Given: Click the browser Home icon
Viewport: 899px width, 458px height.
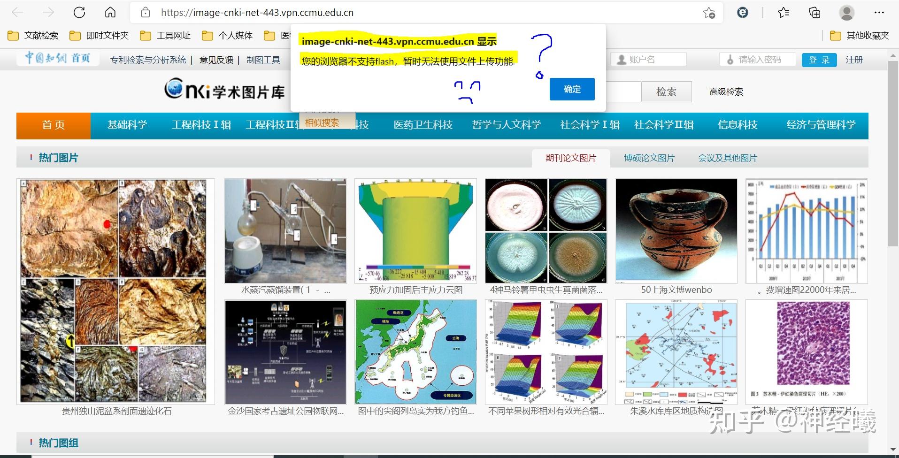Looking at the screenshot, I should pos(109,12).
